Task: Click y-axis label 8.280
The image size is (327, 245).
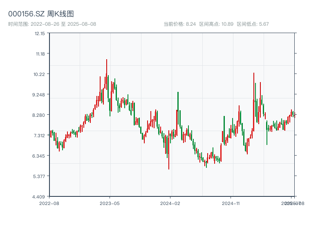Action: pos(38,115)
